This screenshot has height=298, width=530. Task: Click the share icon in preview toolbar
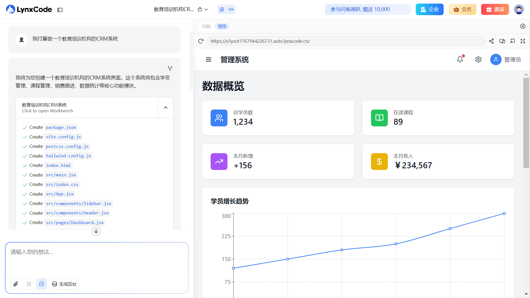tap(491, 41)
